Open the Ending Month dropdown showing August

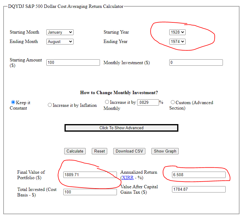[60, 41]
